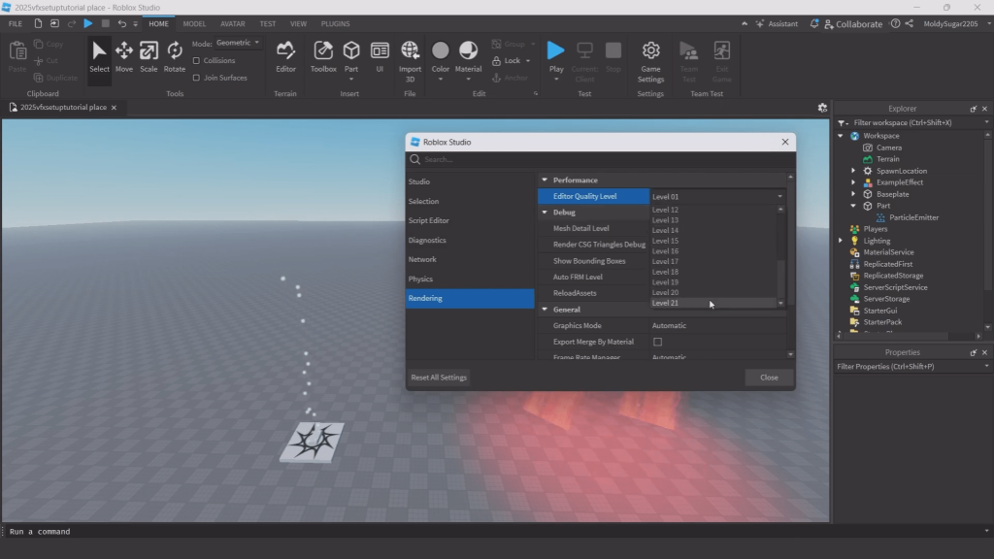Expand the SpawnLocation node
Viewport: 994px width, 559px height.
point(853,171)
